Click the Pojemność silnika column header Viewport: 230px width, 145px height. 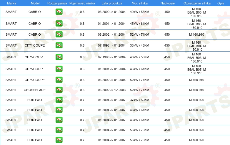pyautogui.click(x=82, y=3)
